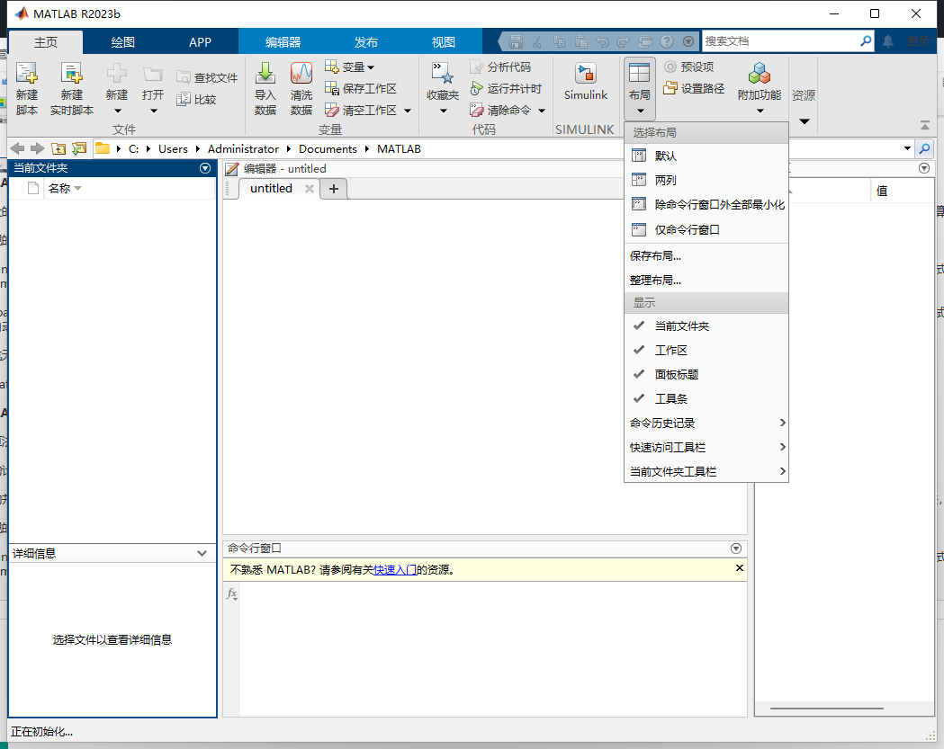The image size is (944, 749).
Task: Select the untitled editor tab
Action: (x=271, y=188)
